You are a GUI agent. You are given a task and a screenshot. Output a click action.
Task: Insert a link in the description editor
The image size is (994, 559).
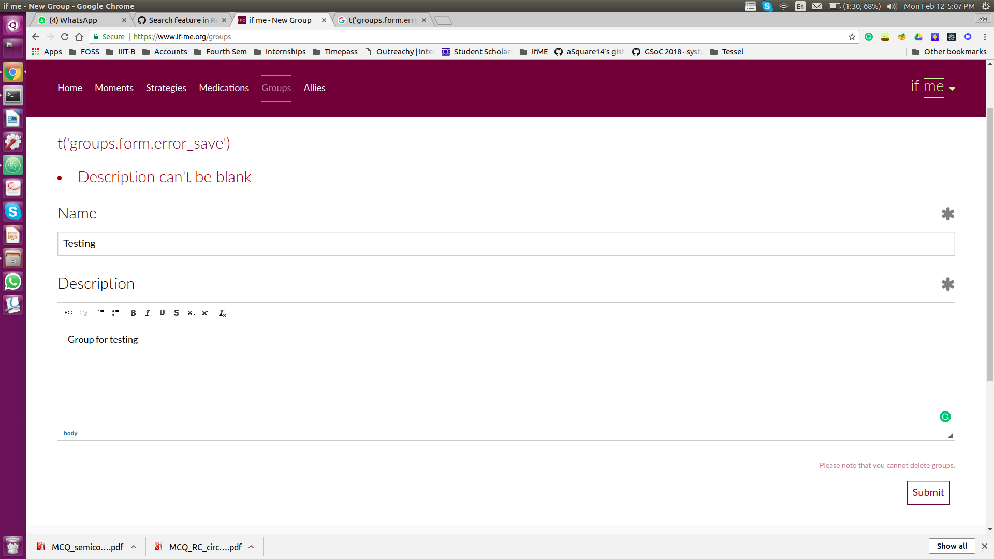pos(68,313)
